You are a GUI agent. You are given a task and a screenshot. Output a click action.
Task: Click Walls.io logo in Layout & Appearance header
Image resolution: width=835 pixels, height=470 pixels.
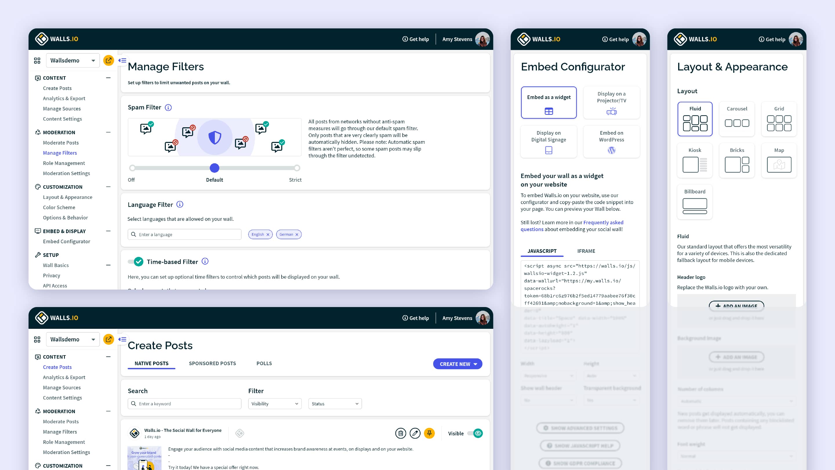(x=695, y=39)
